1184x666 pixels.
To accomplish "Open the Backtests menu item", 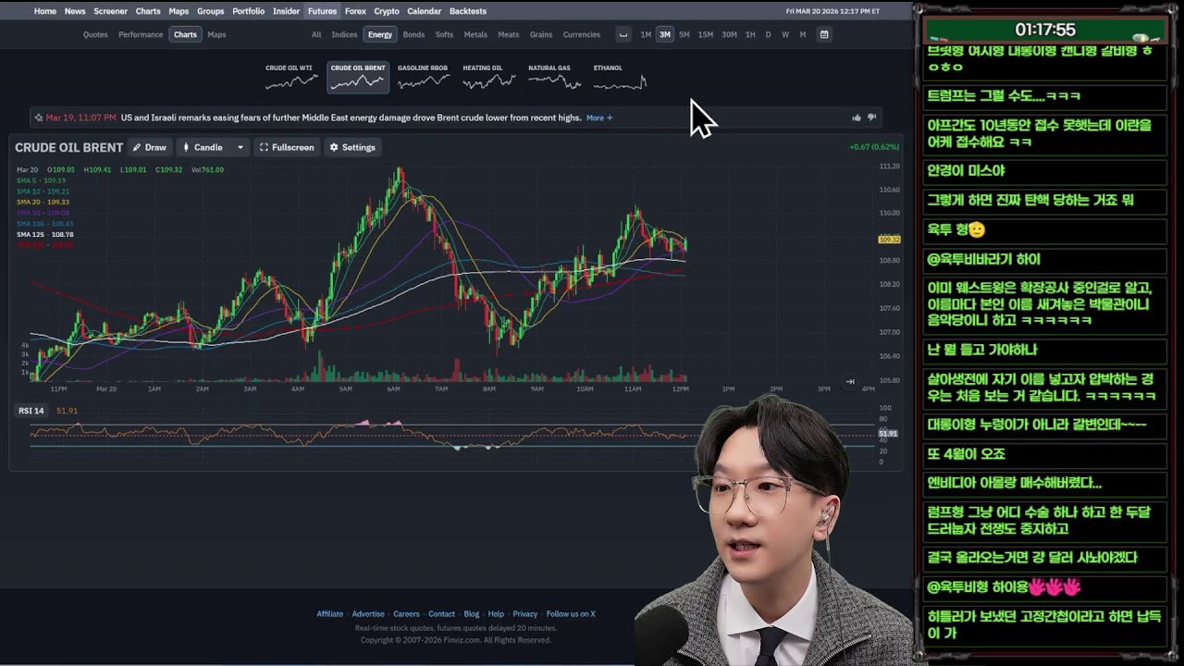I will pyautogui.click(x=467, y=11).
